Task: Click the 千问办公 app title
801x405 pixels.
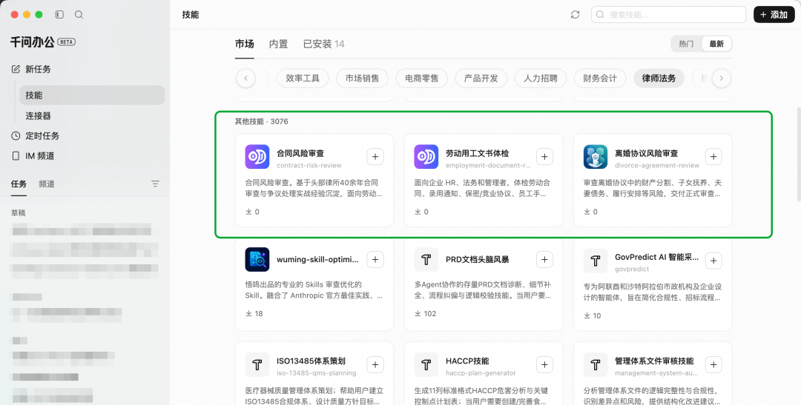Action: 32,41
